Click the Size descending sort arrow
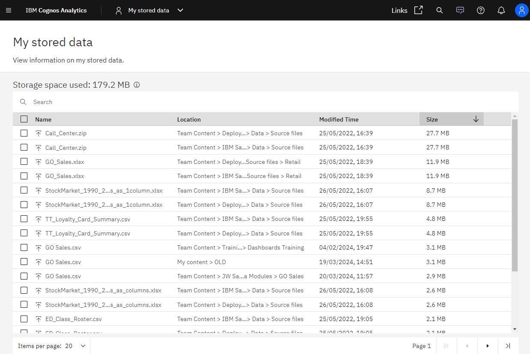The width and height of the screenshot is (530, 354). point(476,119)
